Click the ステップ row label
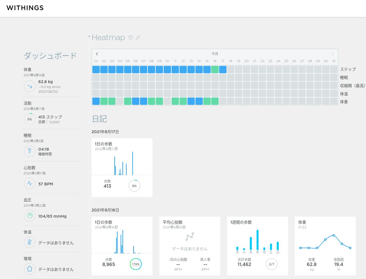The width and height of the screenshot is (366, 279). [x=348, y=69]
